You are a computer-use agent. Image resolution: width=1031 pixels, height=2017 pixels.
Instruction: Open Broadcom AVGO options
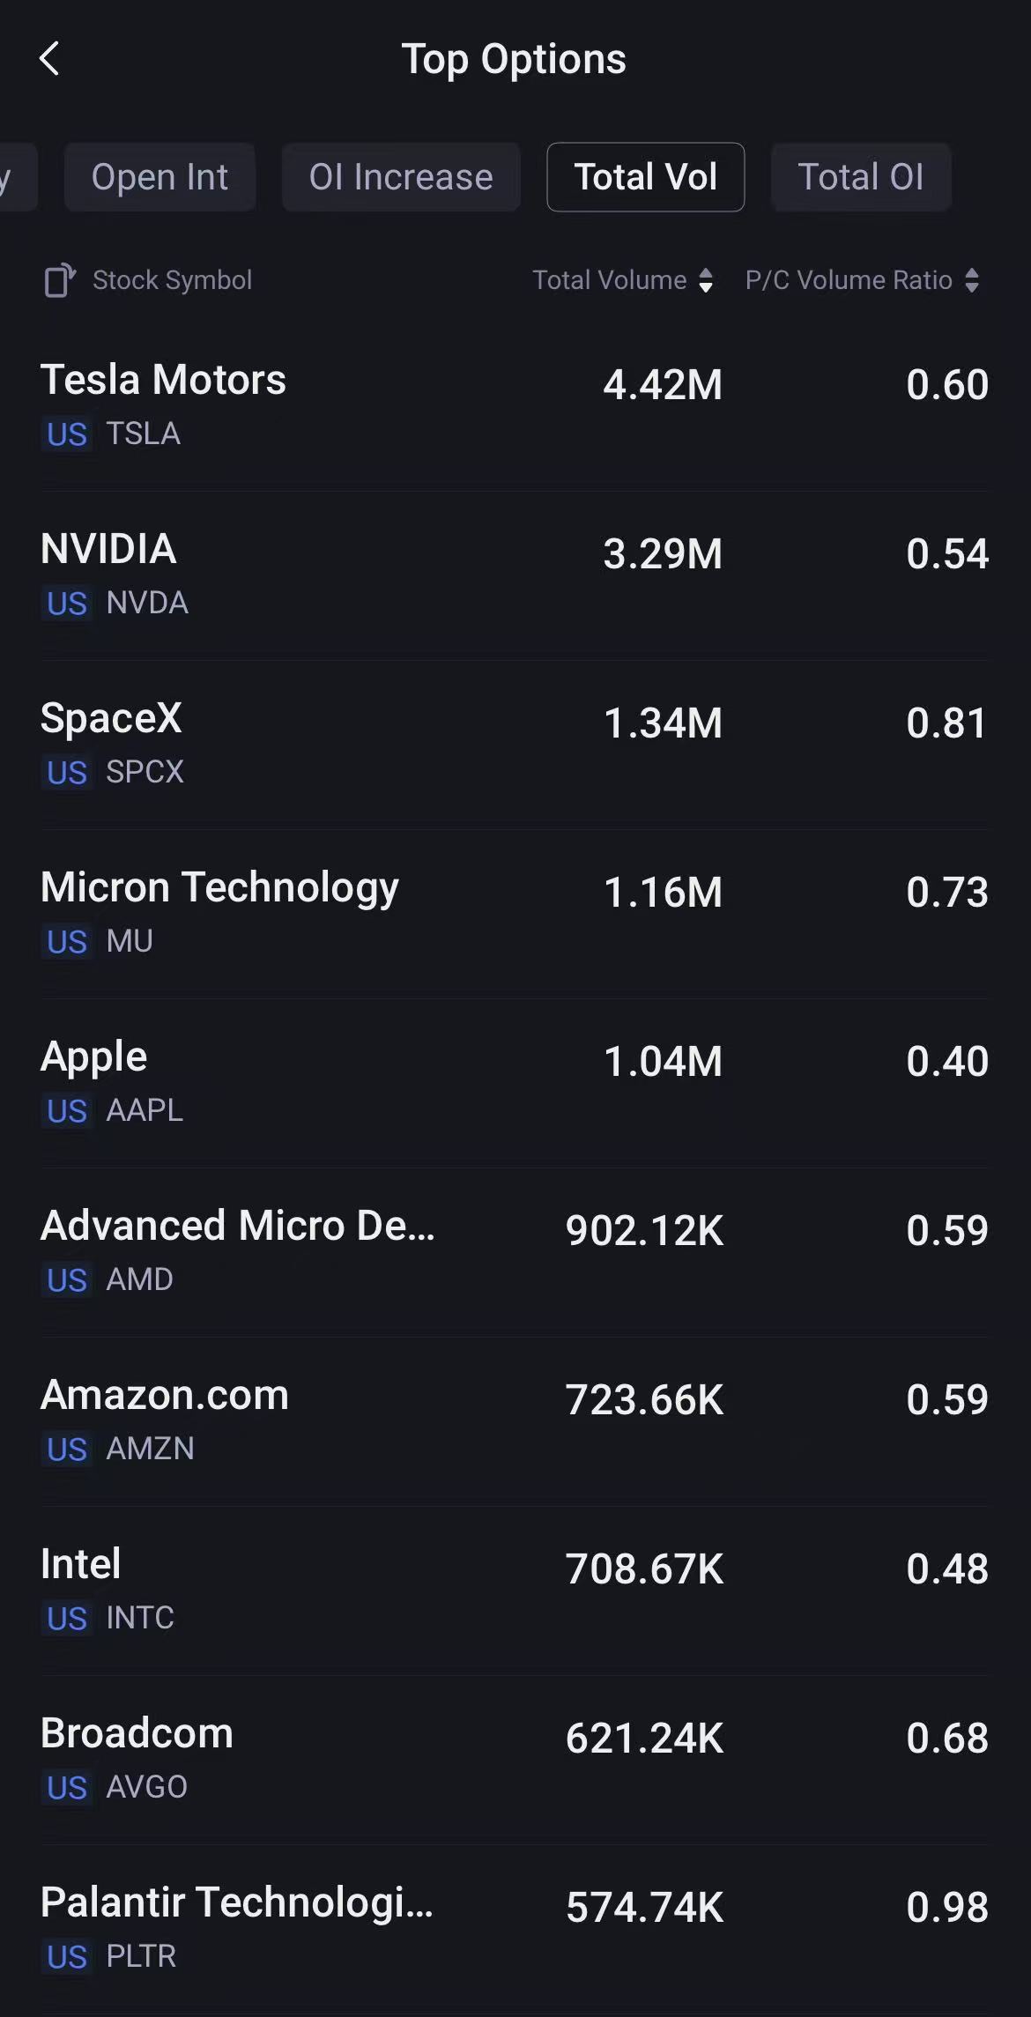(x=515, y=1760)
